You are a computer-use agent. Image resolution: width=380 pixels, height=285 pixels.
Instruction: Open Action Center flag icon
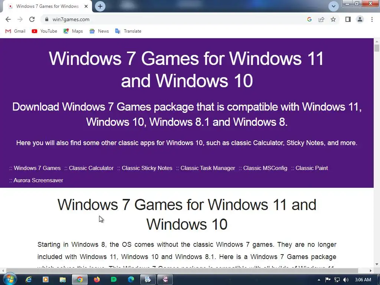pos(328,280)
